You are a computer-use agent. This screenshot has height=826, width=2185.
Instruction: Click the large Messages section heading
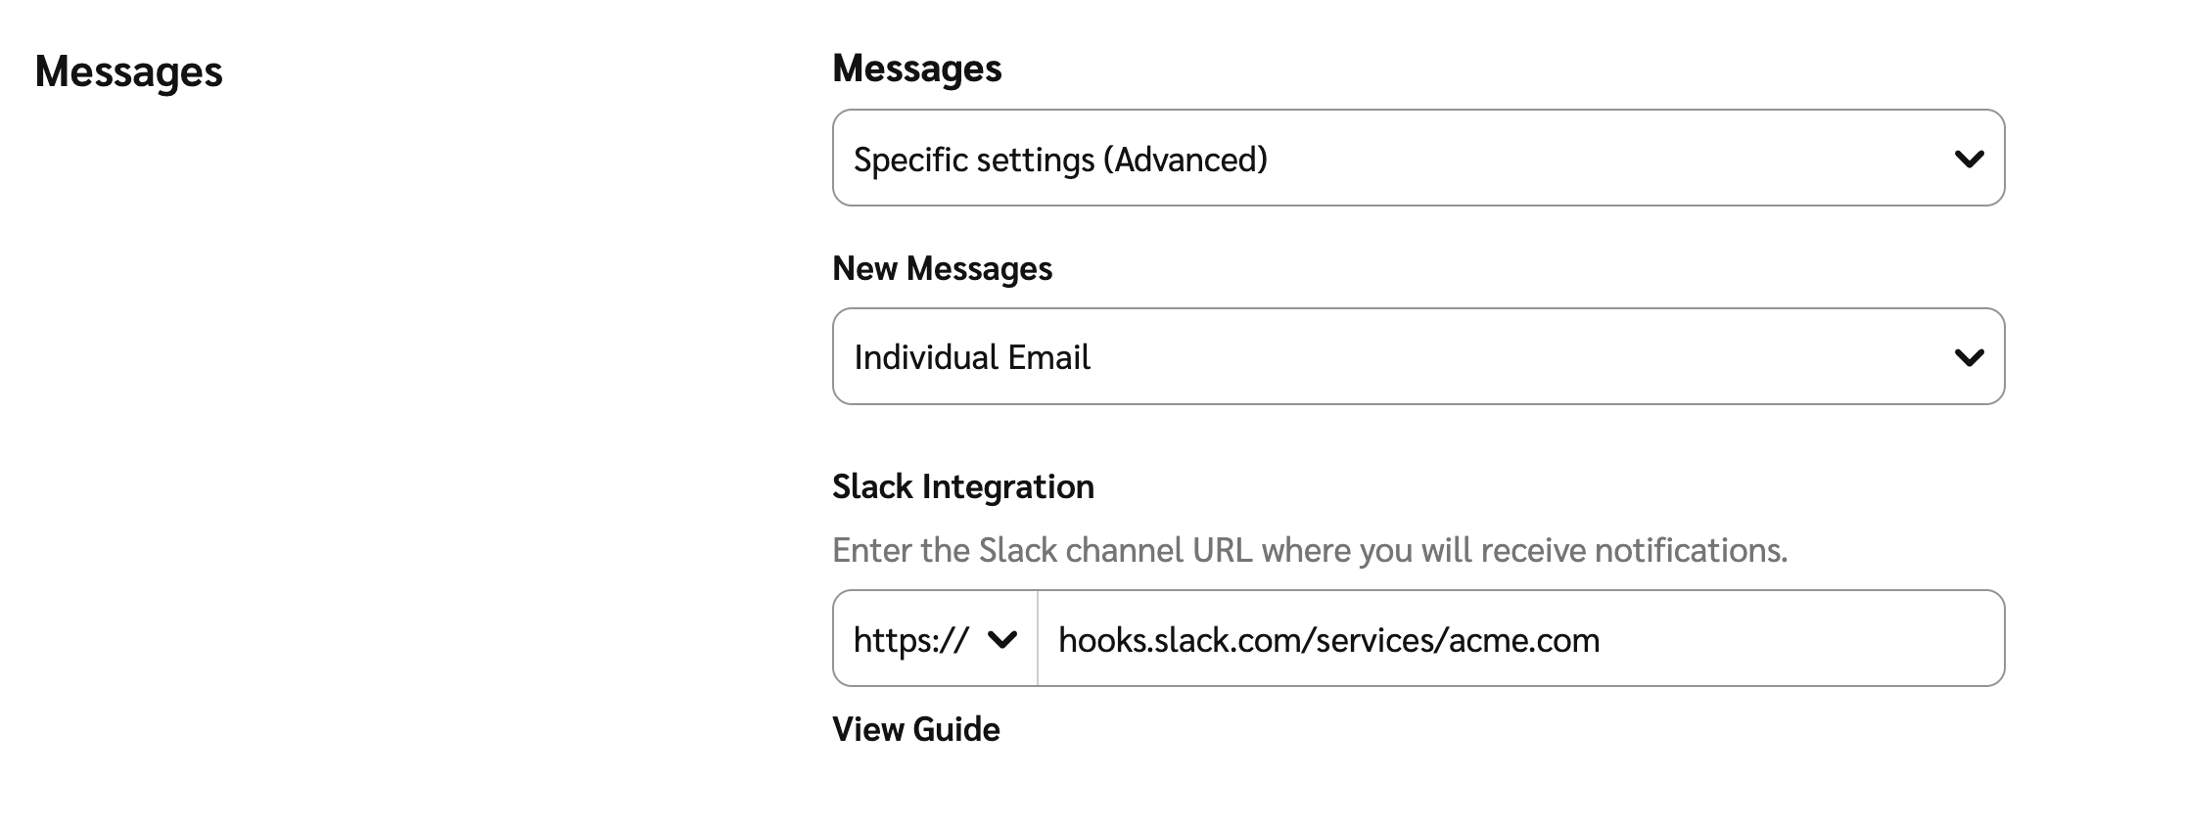[128, 71]
